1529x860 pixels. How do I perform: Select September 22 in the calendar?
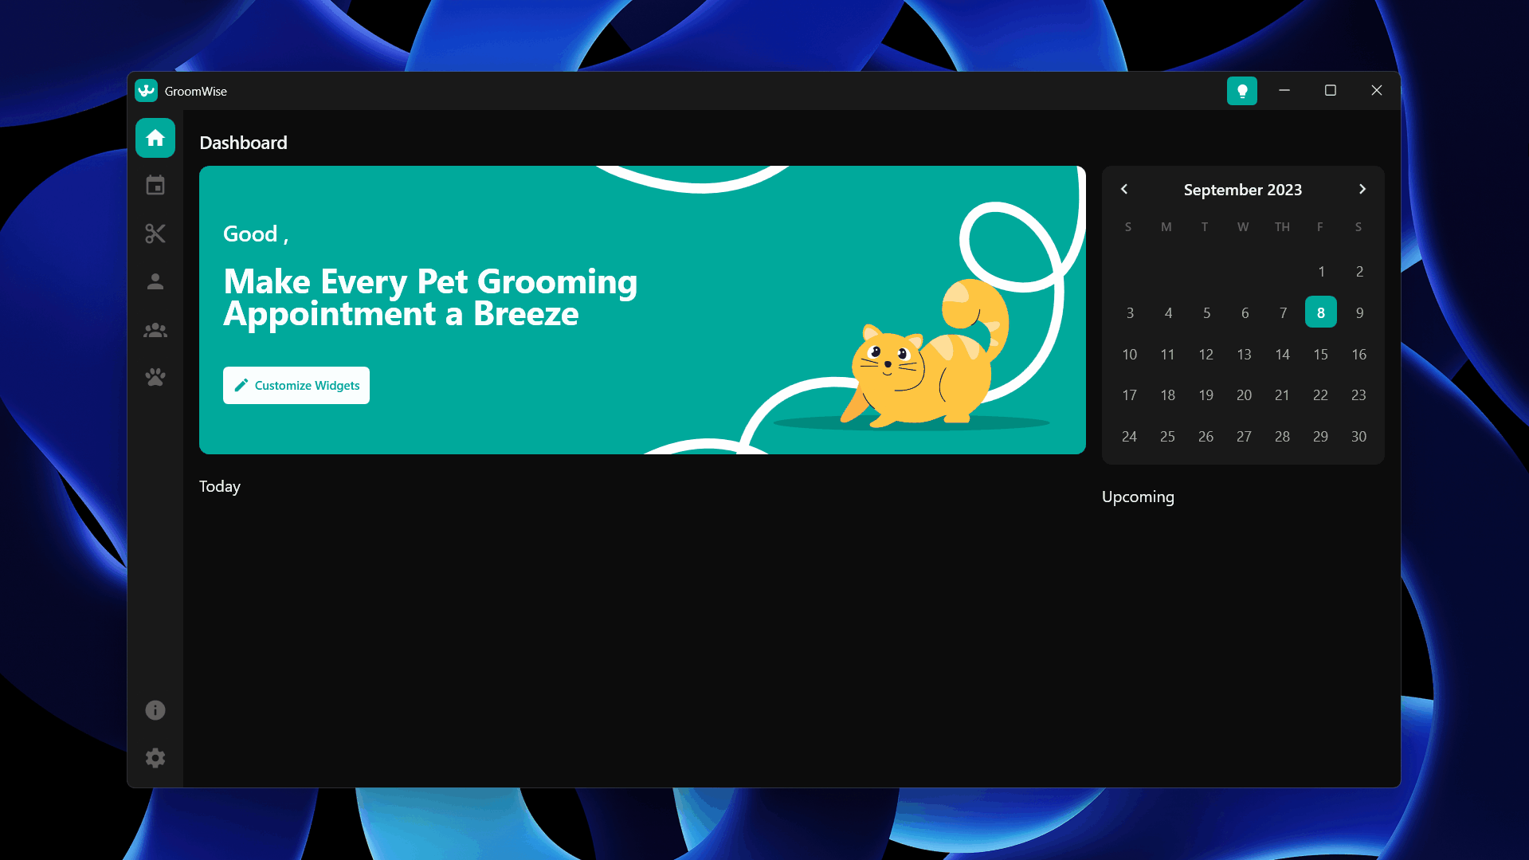point(1321,395)
